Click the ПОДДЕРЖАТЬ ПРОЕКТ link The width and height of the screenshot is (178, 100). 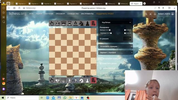(x=105, y=14)
